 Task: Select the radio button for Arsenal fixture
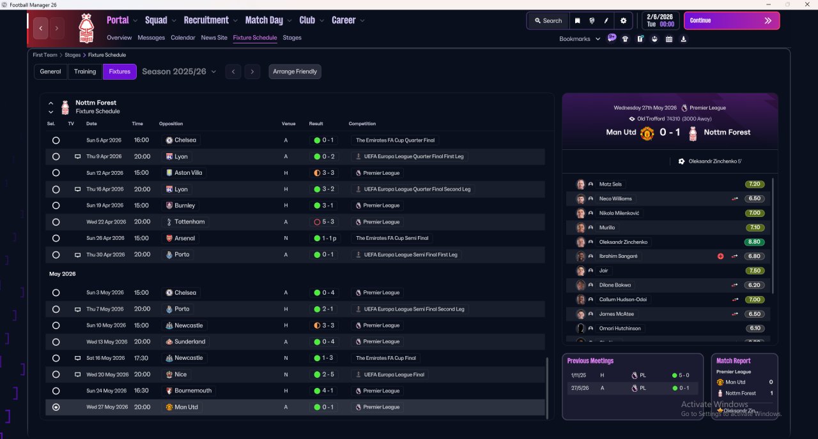[x=56, y=239]
